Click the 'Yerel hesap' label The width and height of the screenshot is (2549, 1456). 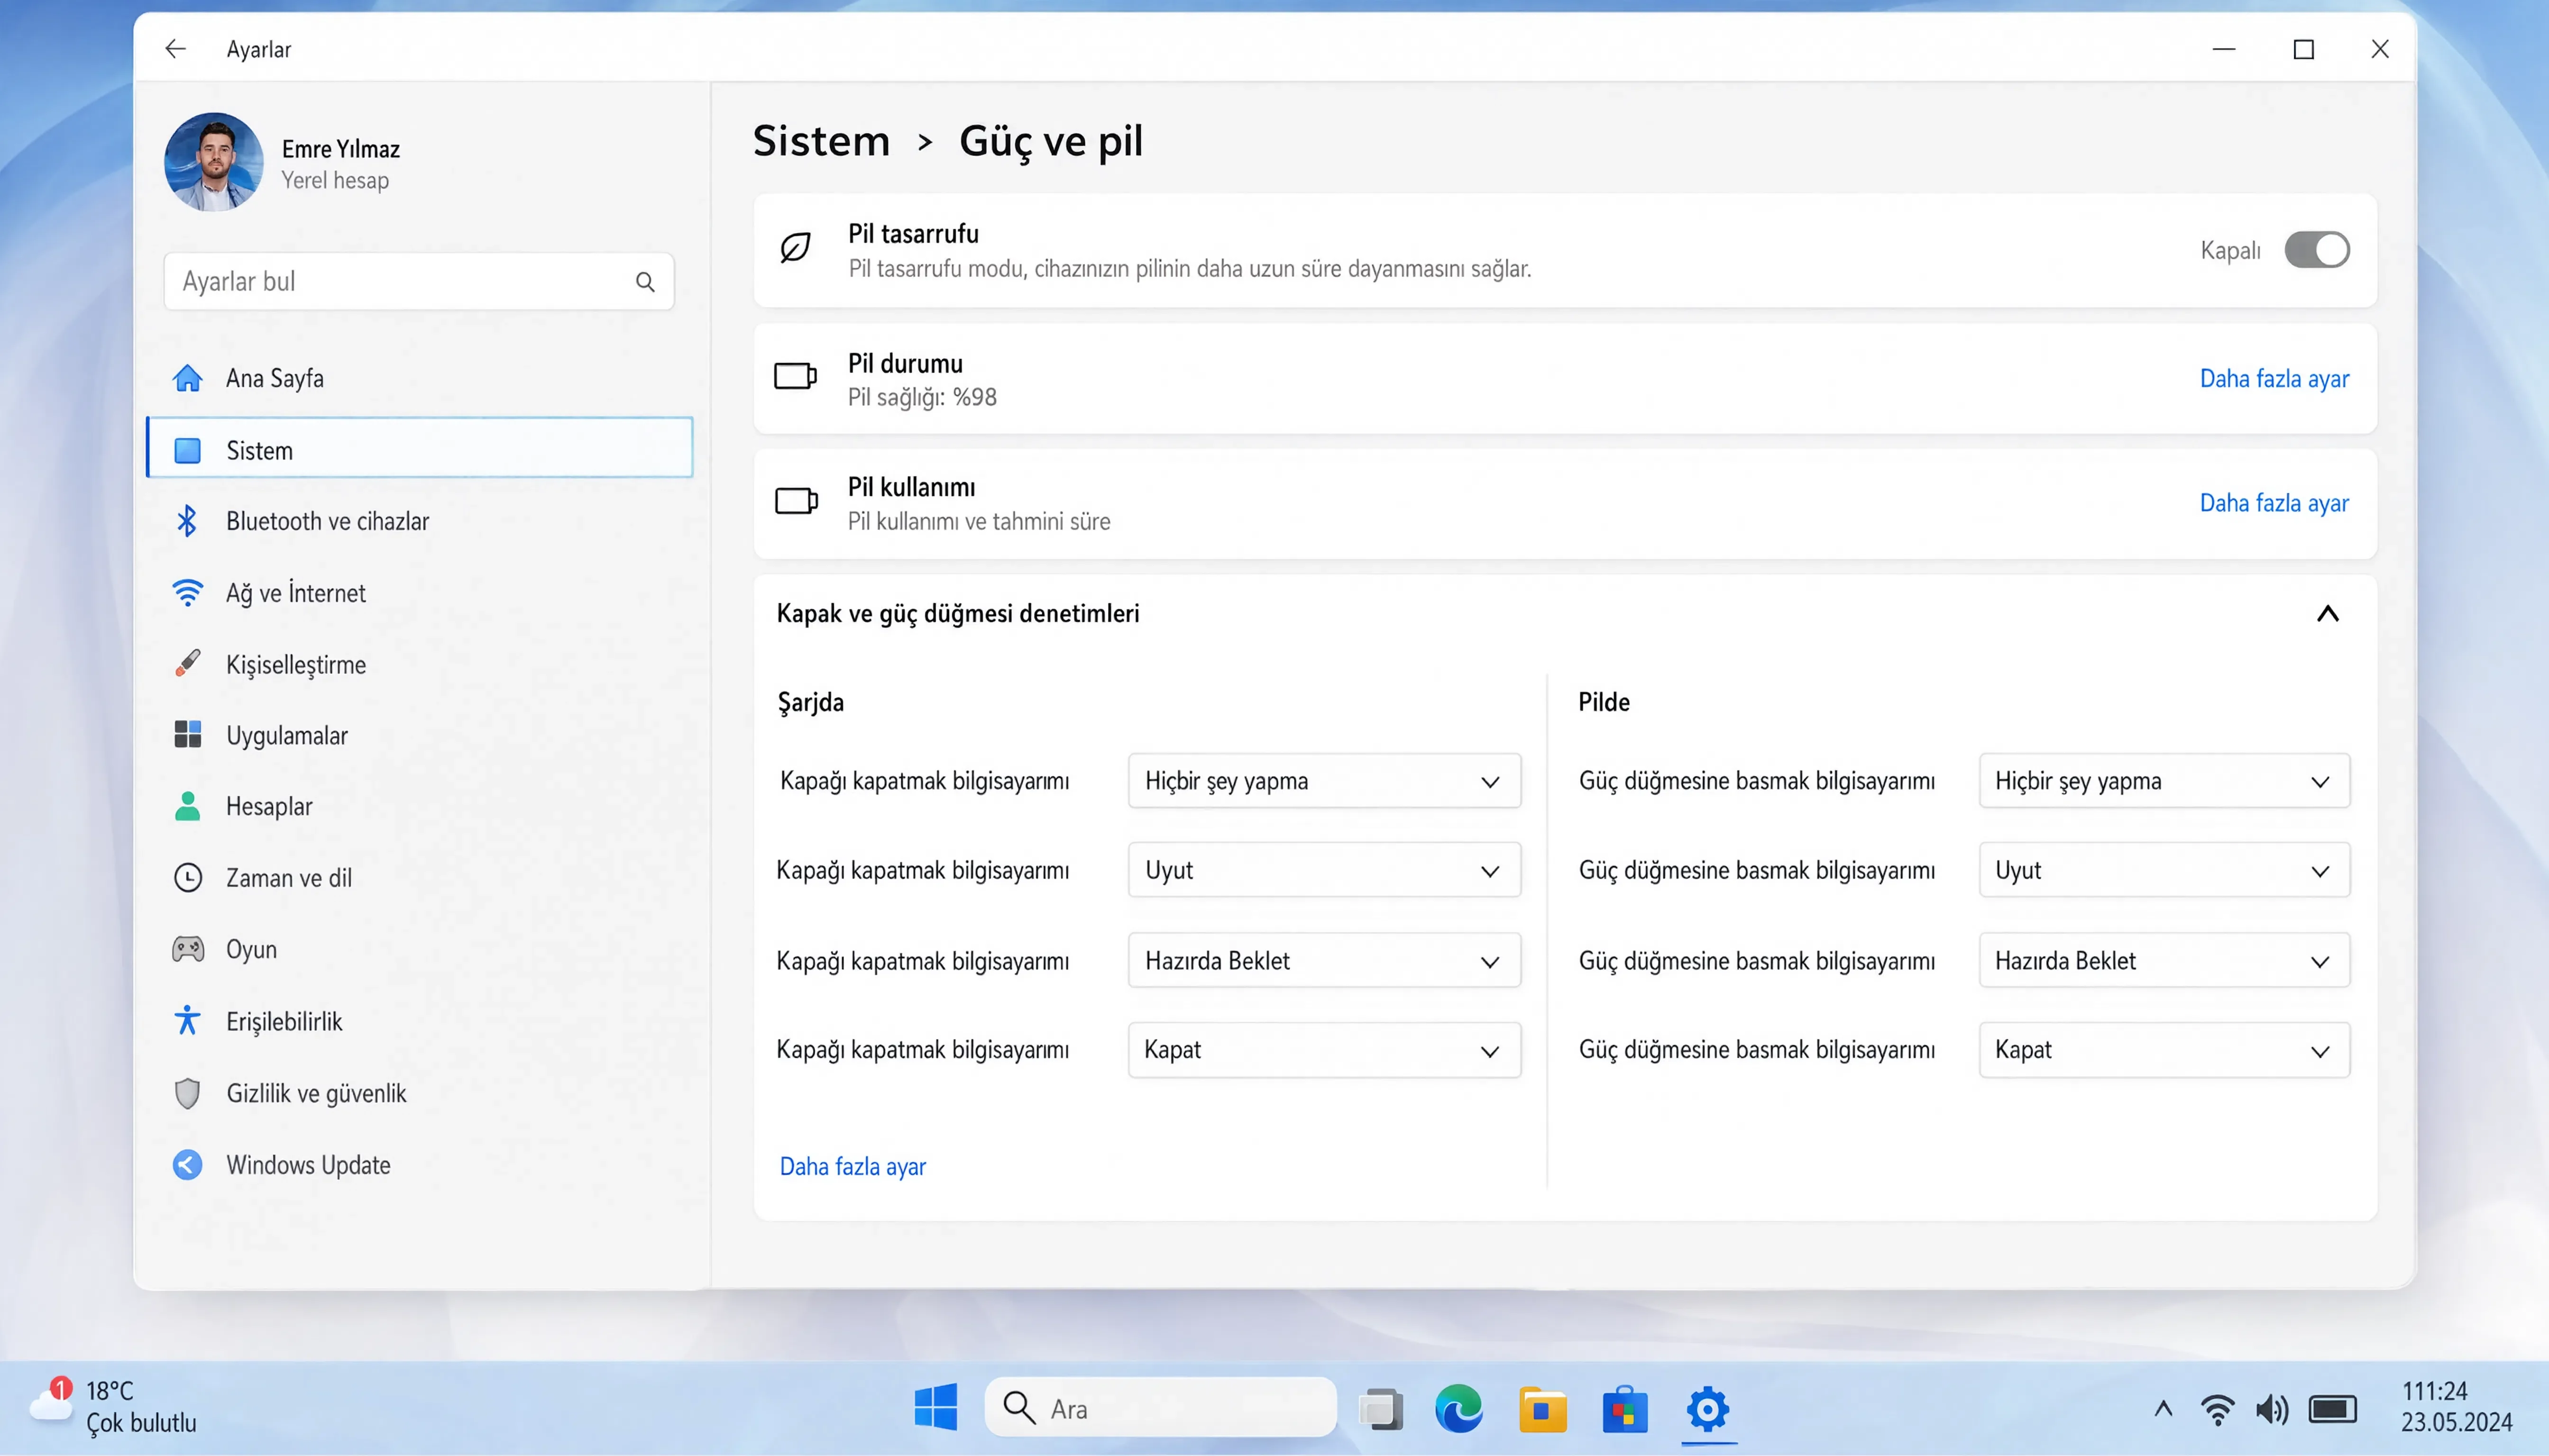pos(335,181)
